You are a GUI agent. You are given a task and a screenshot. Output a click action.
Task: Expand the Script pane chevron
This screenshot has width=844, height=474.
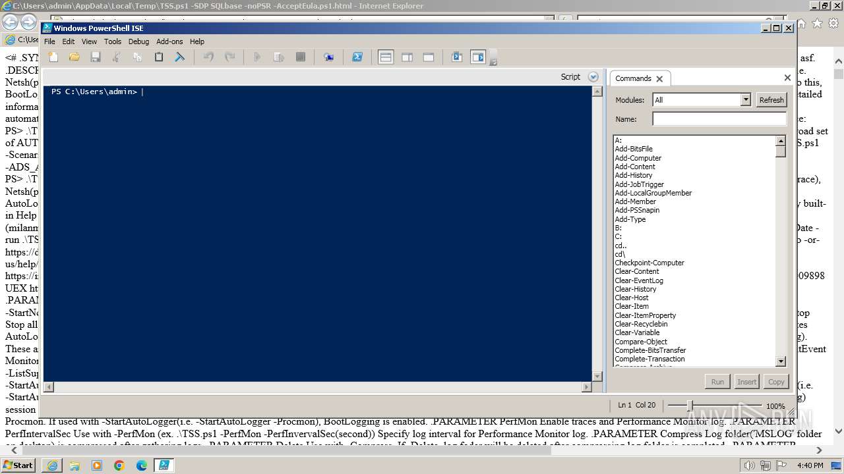click(593, 77)
